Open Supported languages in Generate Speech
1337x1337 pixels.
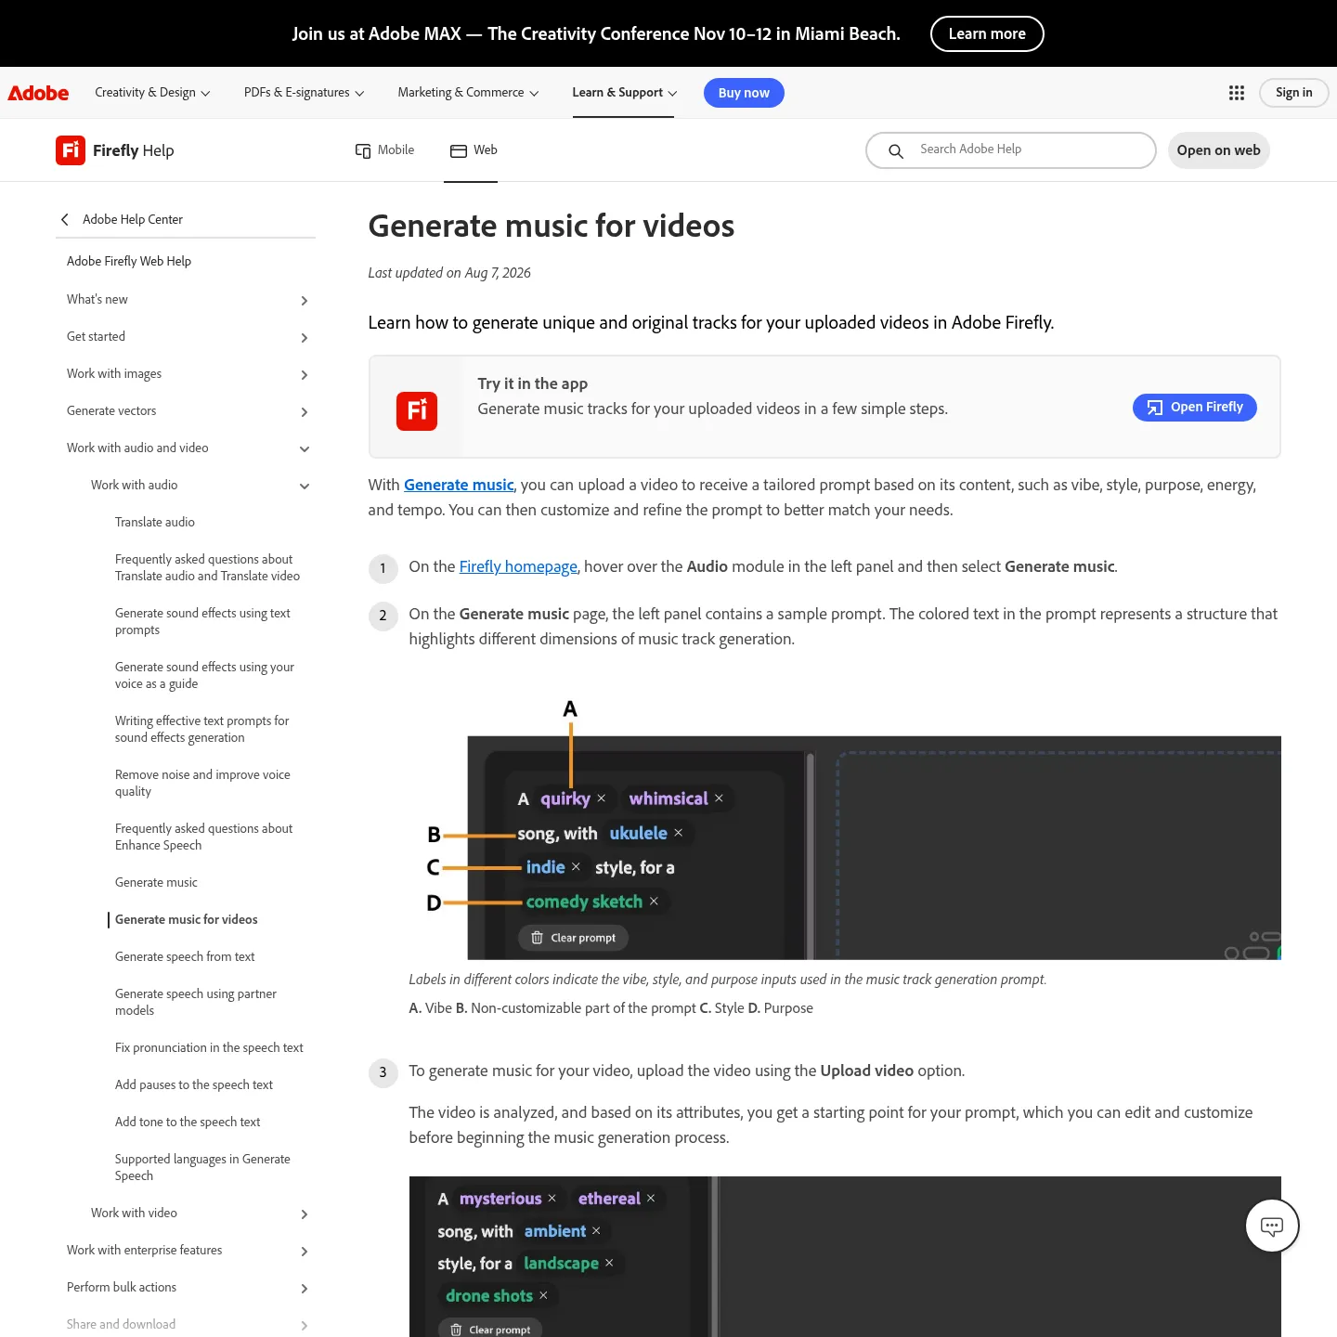point(202,1167)
